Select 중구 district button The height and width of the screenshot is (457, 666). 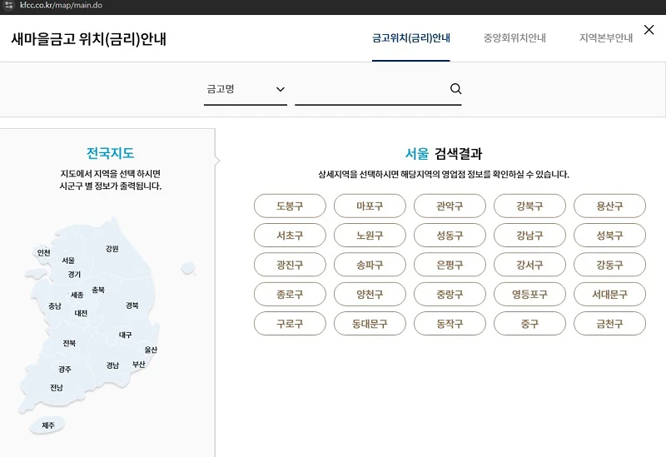pos(529,324)
